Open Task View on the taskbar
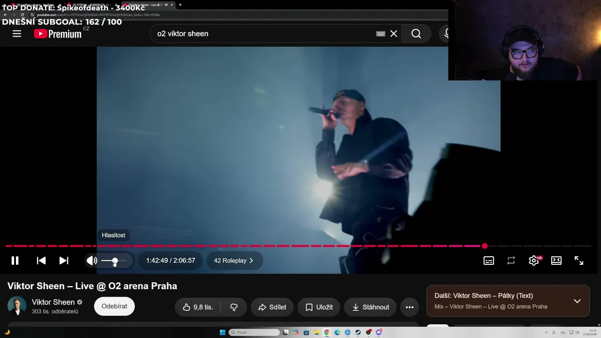Image resolution: width=601 pixels, height=338 pixels. click(x=285, y=332)
